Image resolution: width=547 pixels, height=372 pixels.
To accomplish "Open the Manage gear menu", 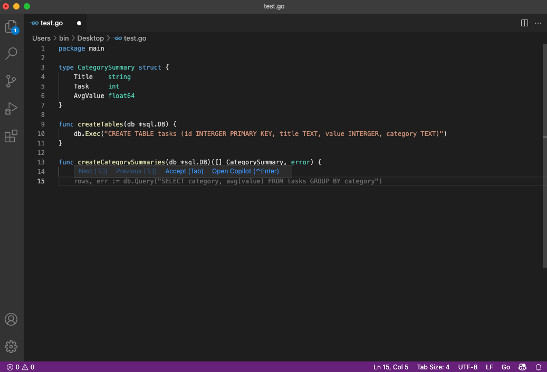I will tap(11, 346).
